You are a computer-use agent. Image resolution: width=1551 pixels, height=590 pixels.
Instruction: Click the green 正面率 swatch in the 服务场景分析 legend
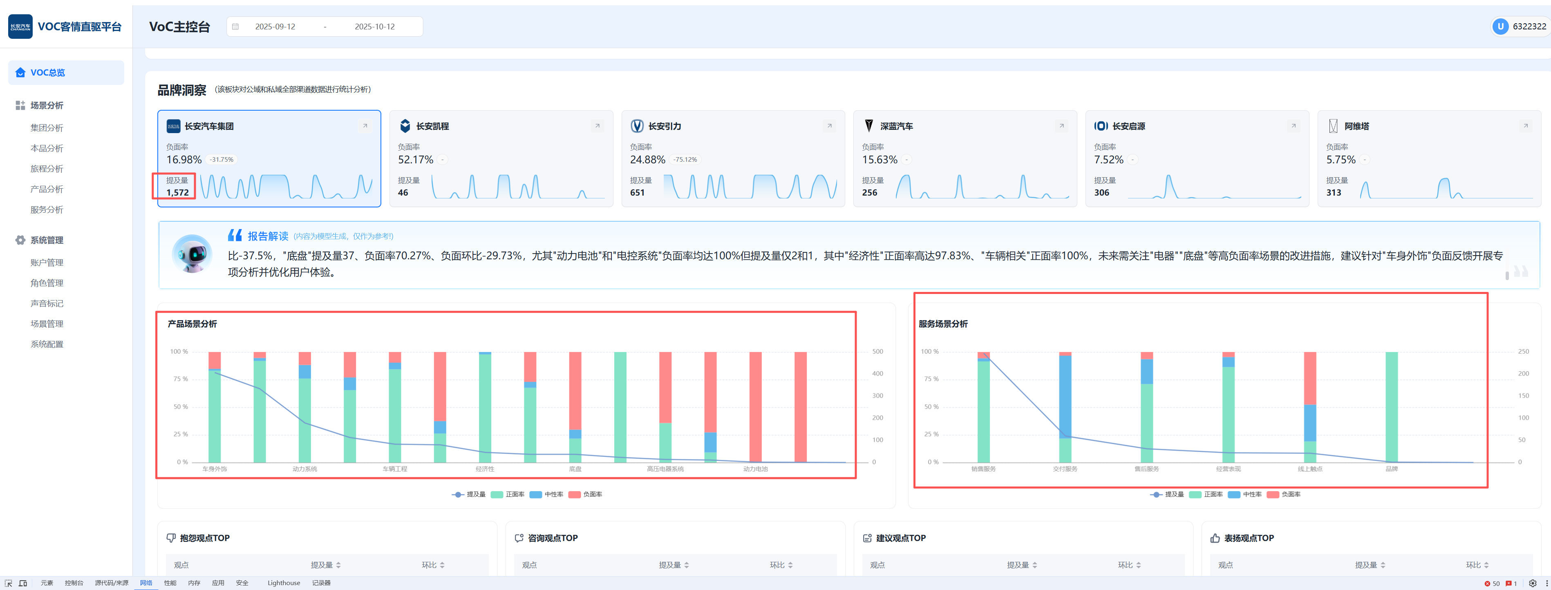click(x=1195, y=494)
